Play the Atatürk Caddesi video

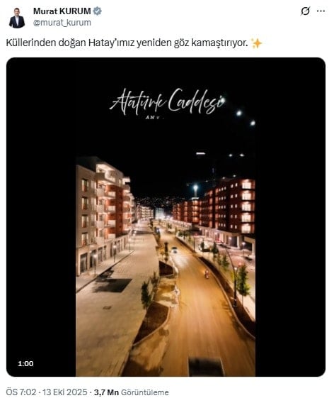pyautogui.click(x=166, y=217)
